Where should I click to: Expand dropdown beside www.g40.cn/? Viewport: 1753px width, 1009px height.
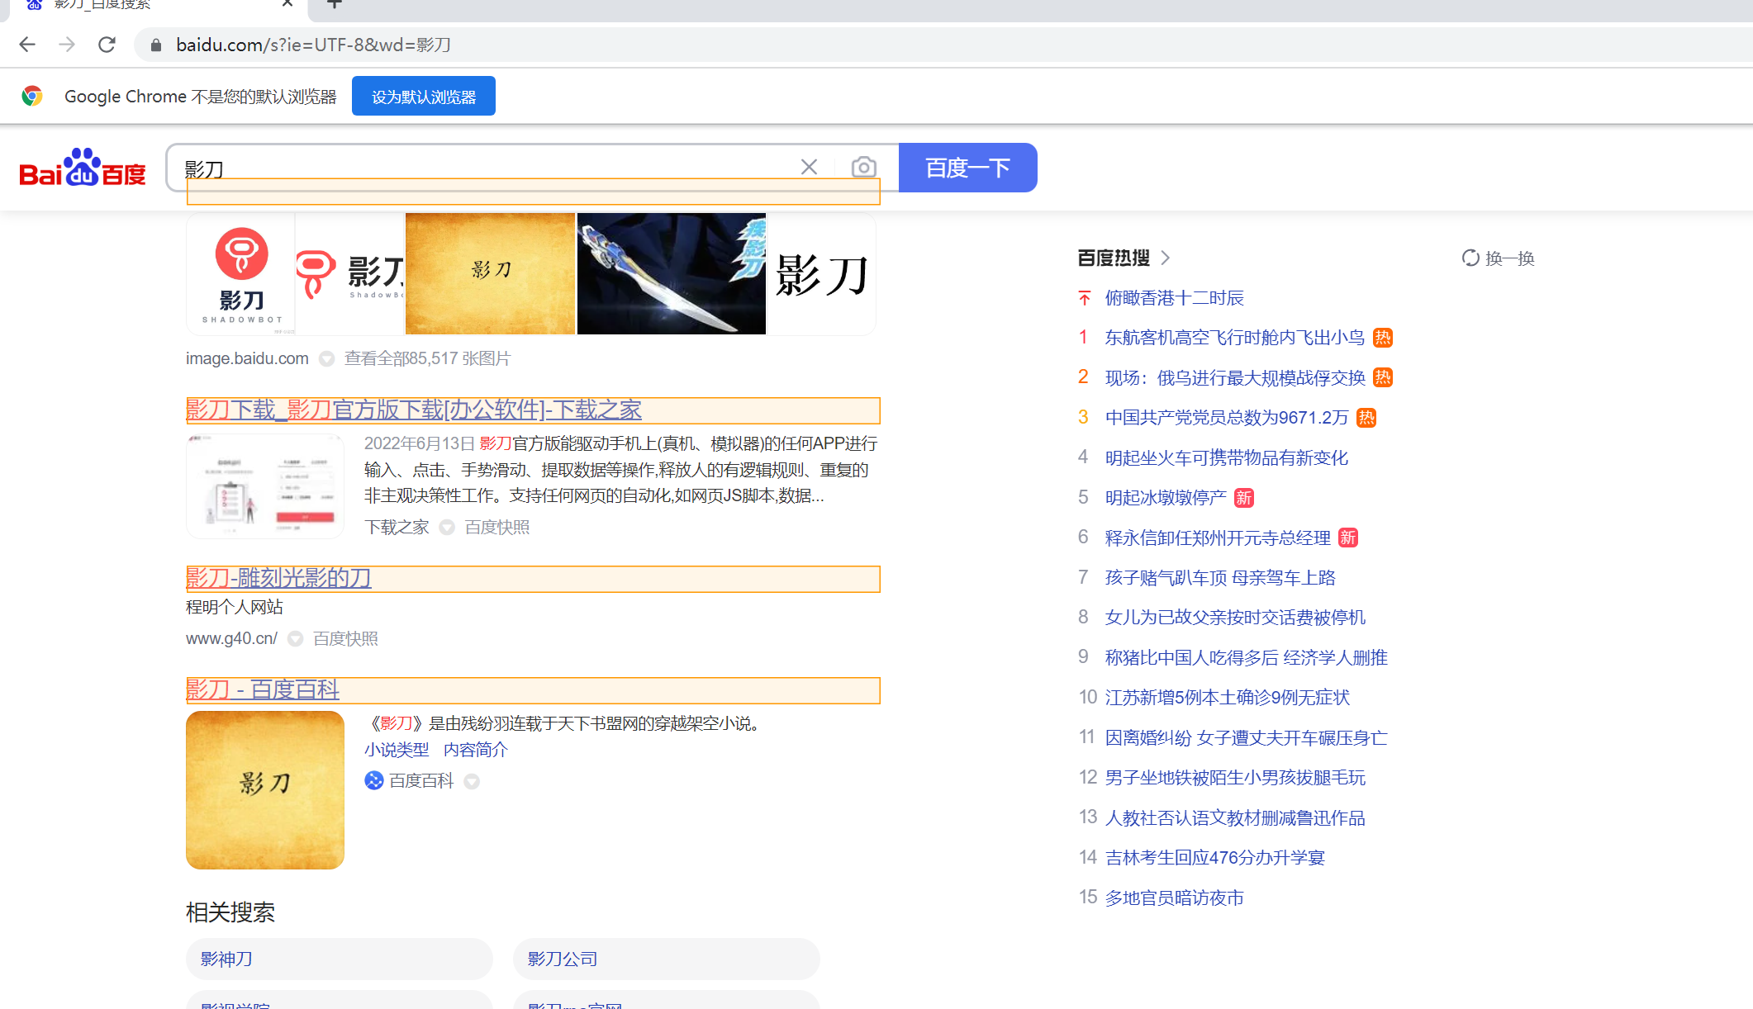pyautogui.click(x=296, y=639)
